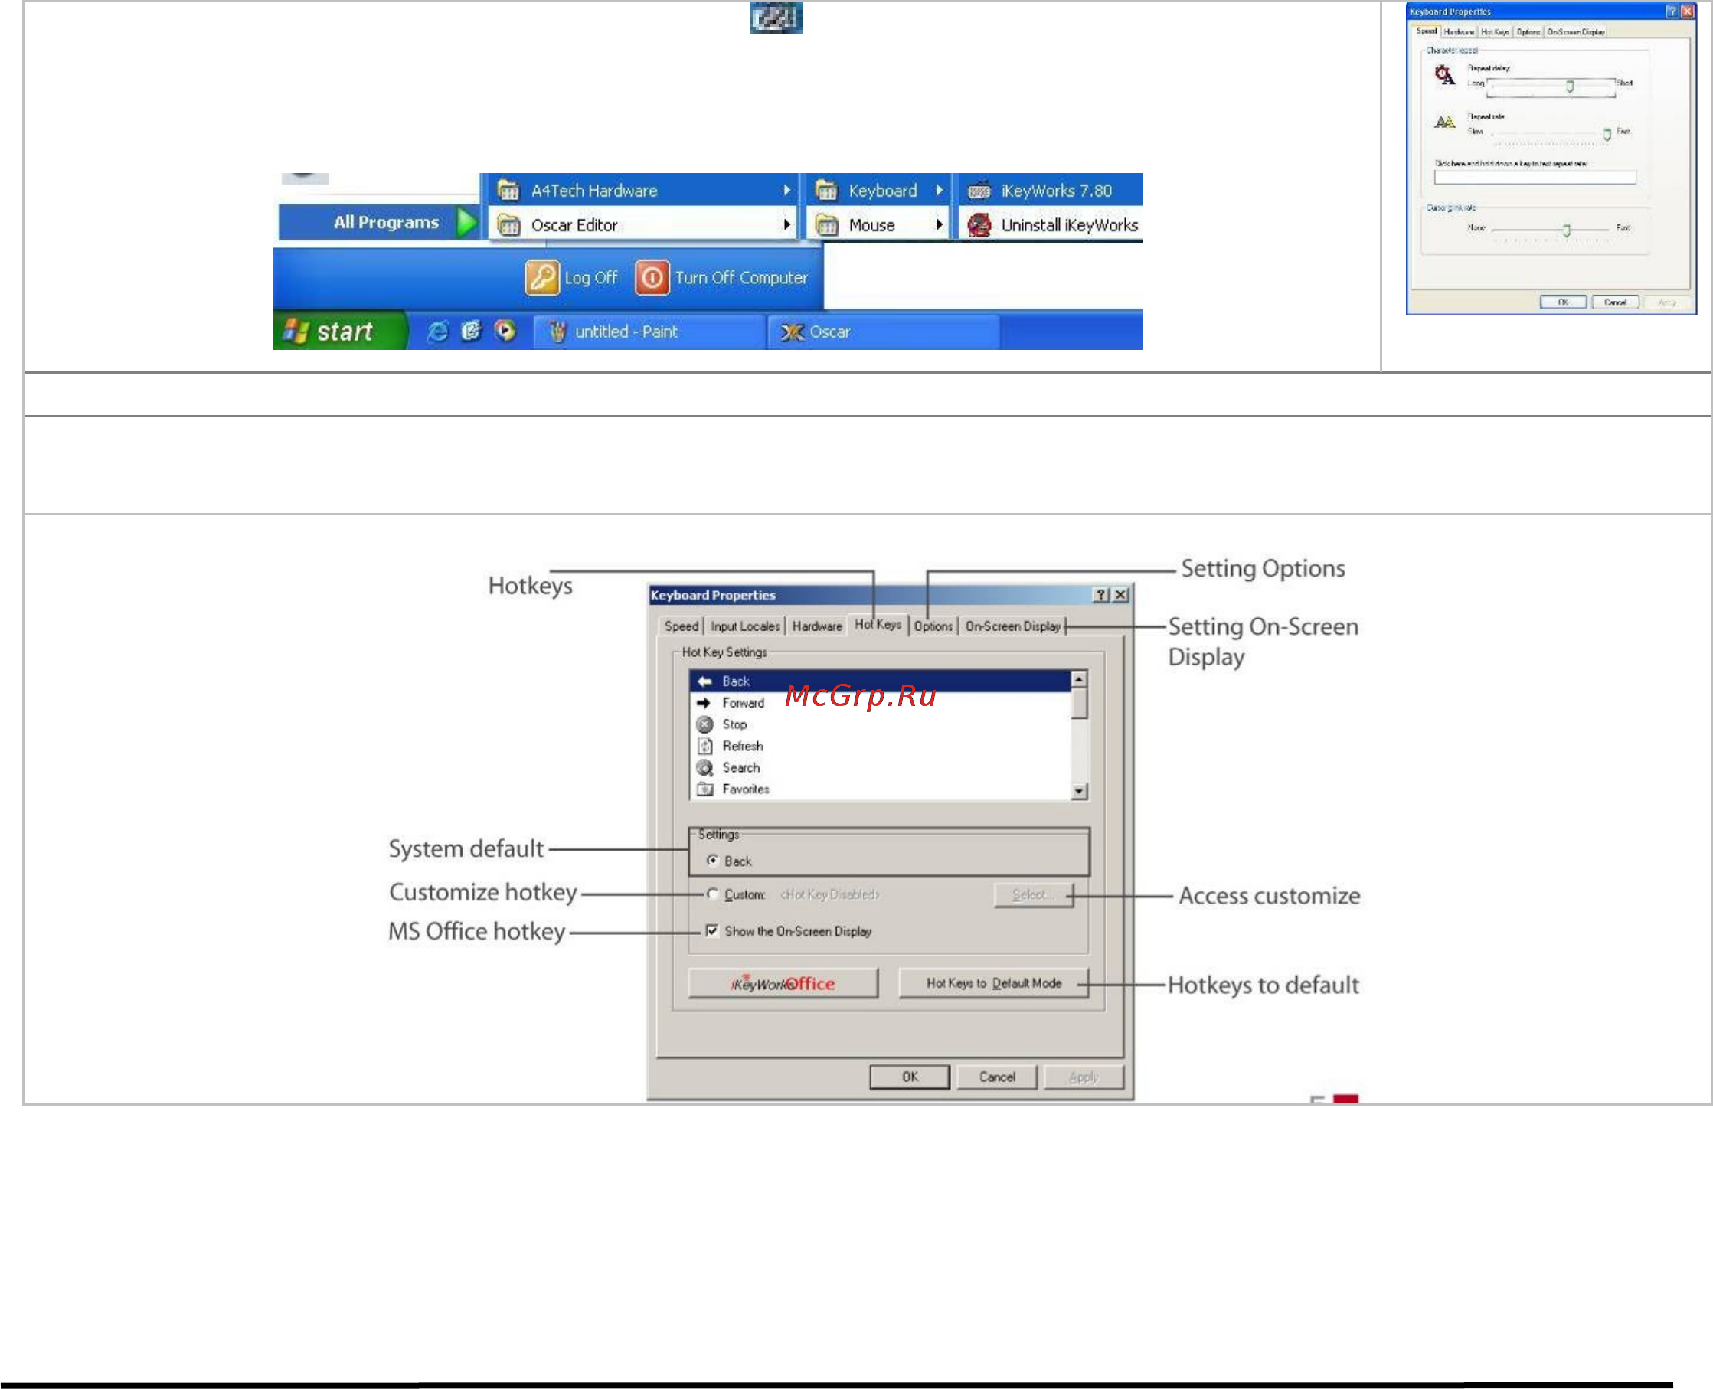Open the Keyboard submenu entry
The width and height of the screenshot is (1713, 1389).
click(878, 191)
